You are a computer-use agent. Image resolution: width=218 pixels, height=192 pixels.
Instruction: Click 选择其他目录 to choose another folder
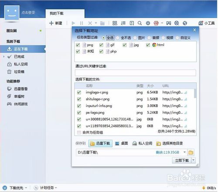(170, 143)
